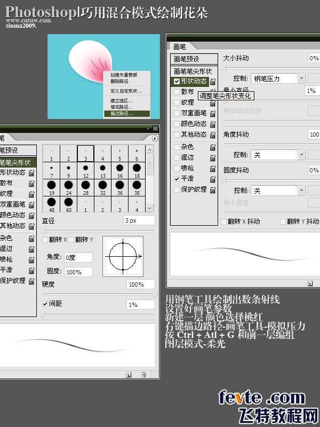
Task: Click lock icon beside 其他动态 in right panel
Action: point(213,135)
